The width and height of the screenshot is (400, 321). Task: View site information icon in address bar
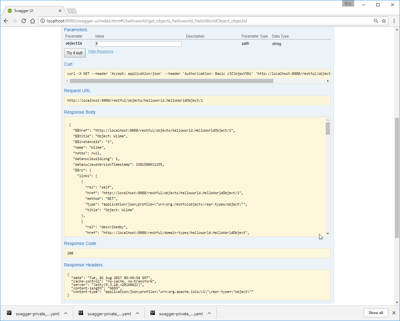[x=43, y=21]
